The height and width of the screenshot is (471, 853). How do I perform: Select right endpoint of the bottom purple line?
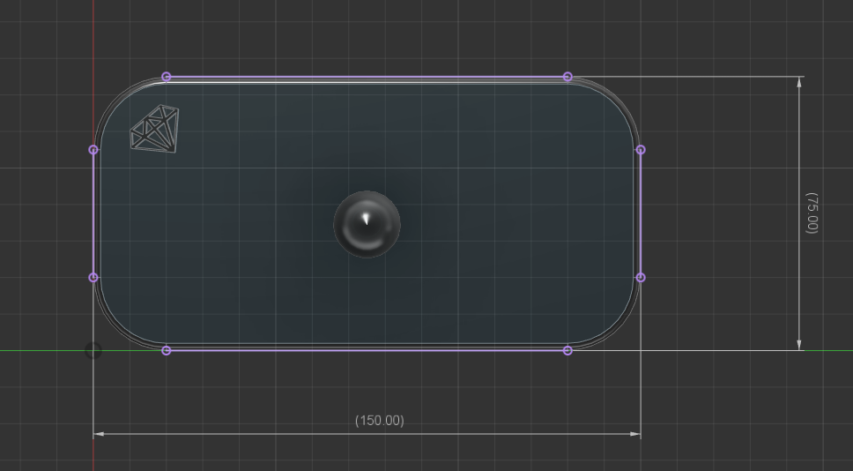point(567,351)
